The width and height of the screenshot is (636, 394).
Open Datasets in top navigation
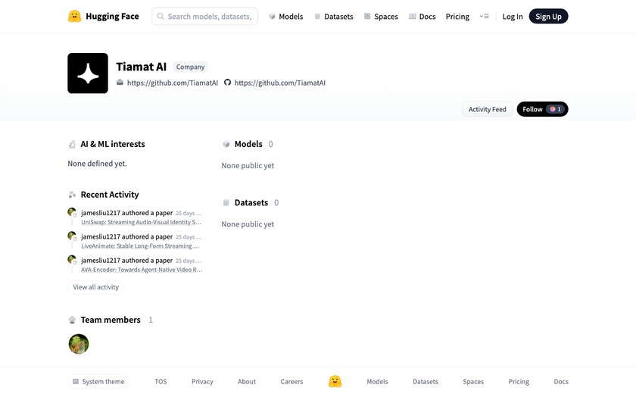334,17
